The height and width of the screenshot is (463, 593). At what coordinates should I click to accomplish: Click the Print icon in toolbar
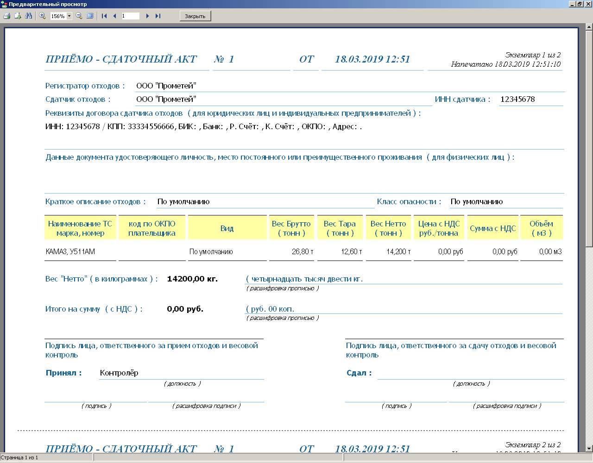[x=6, y=16]
